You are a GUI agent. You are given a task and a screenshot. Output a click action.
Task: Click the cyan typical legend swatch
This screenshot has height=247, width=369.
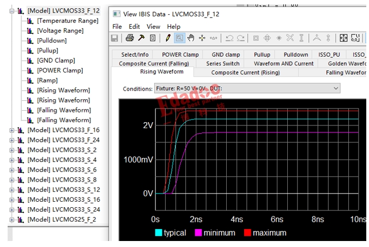159,233
